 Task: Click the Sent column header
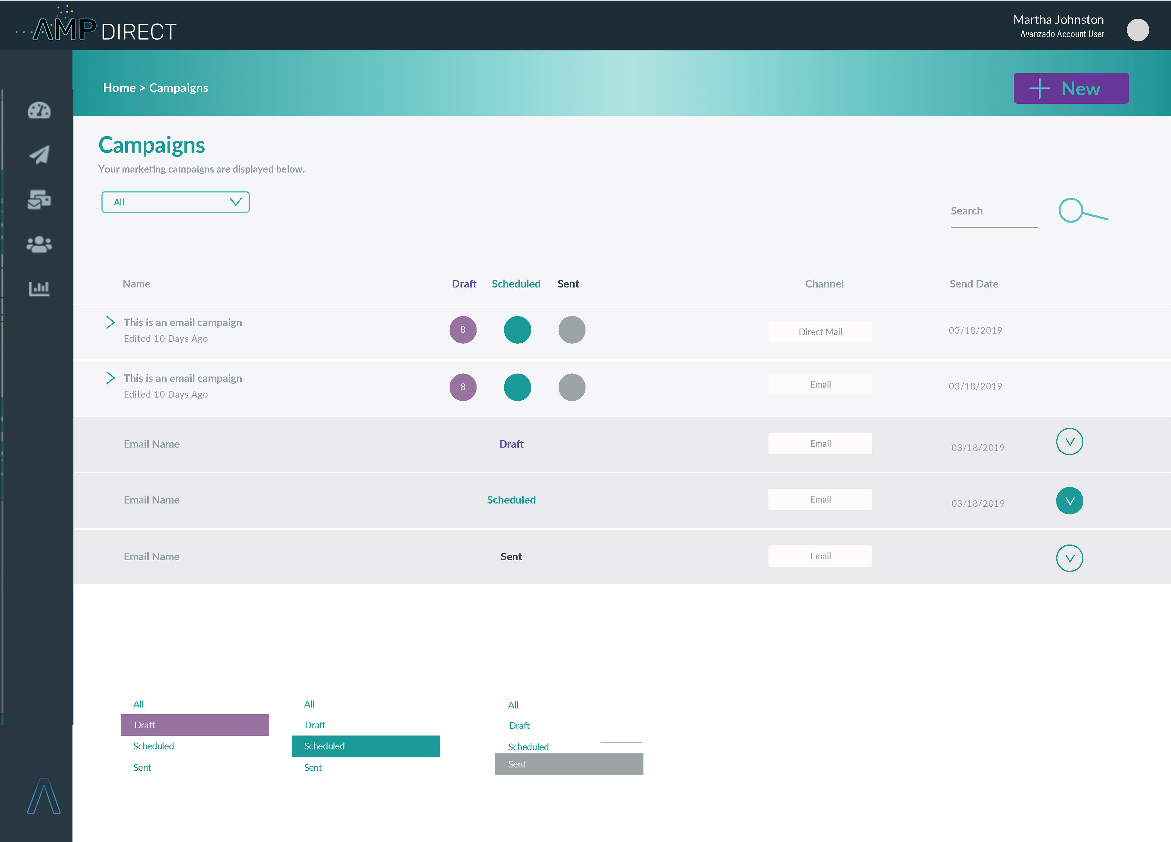pos(568,284)
